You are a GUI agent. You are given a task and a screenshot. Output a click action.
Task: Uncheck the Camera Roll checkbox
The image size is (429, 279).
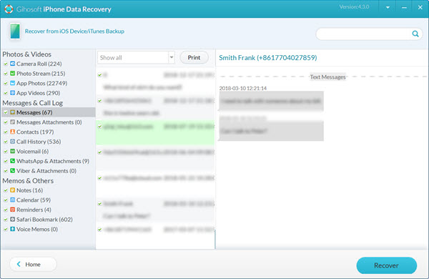click(6, 64)
